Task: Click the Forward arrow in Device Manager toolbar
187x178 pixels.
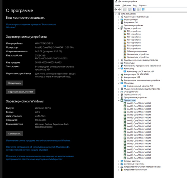Action: point(119,10)
